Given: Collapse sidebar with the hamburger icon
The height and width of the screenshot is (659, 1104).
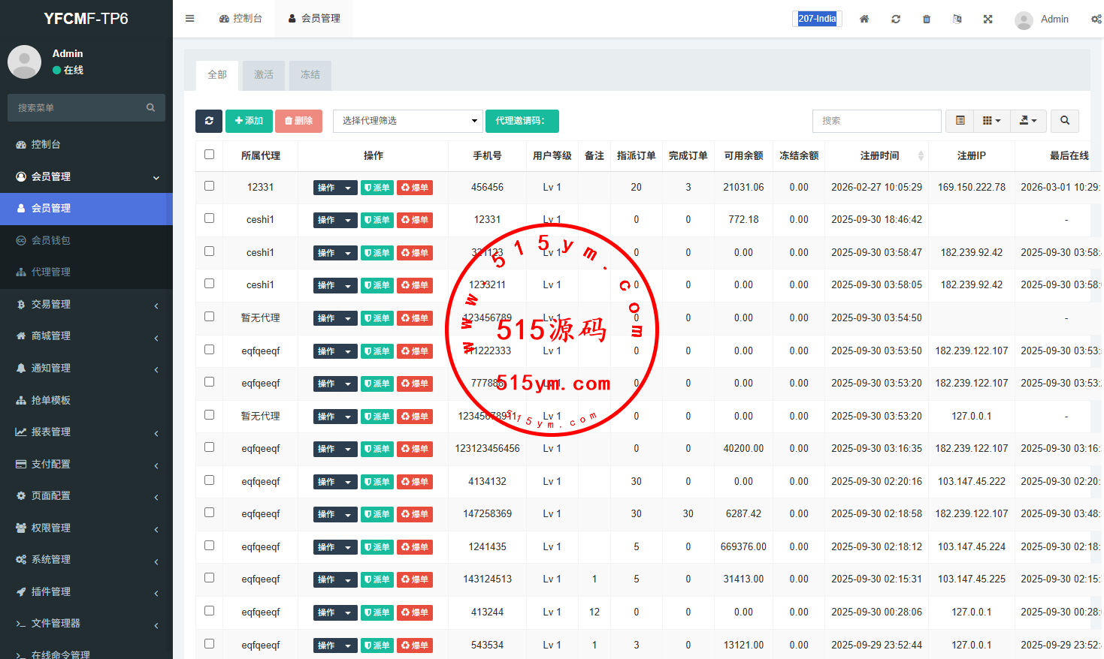Looking at the screenshot, I should coord(190,19).
